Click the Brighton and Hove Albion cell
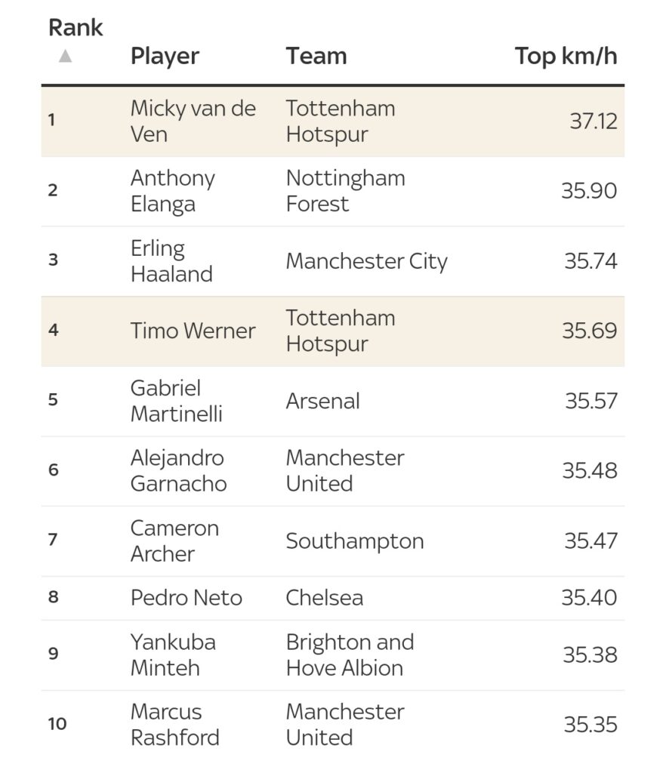The height and width of the screenshot is (773, 666). coord(350,654)
